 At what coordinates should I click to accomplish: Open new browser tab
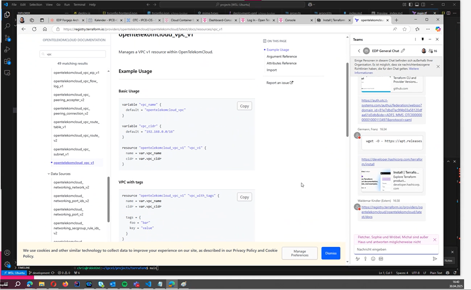click(396, 20)
